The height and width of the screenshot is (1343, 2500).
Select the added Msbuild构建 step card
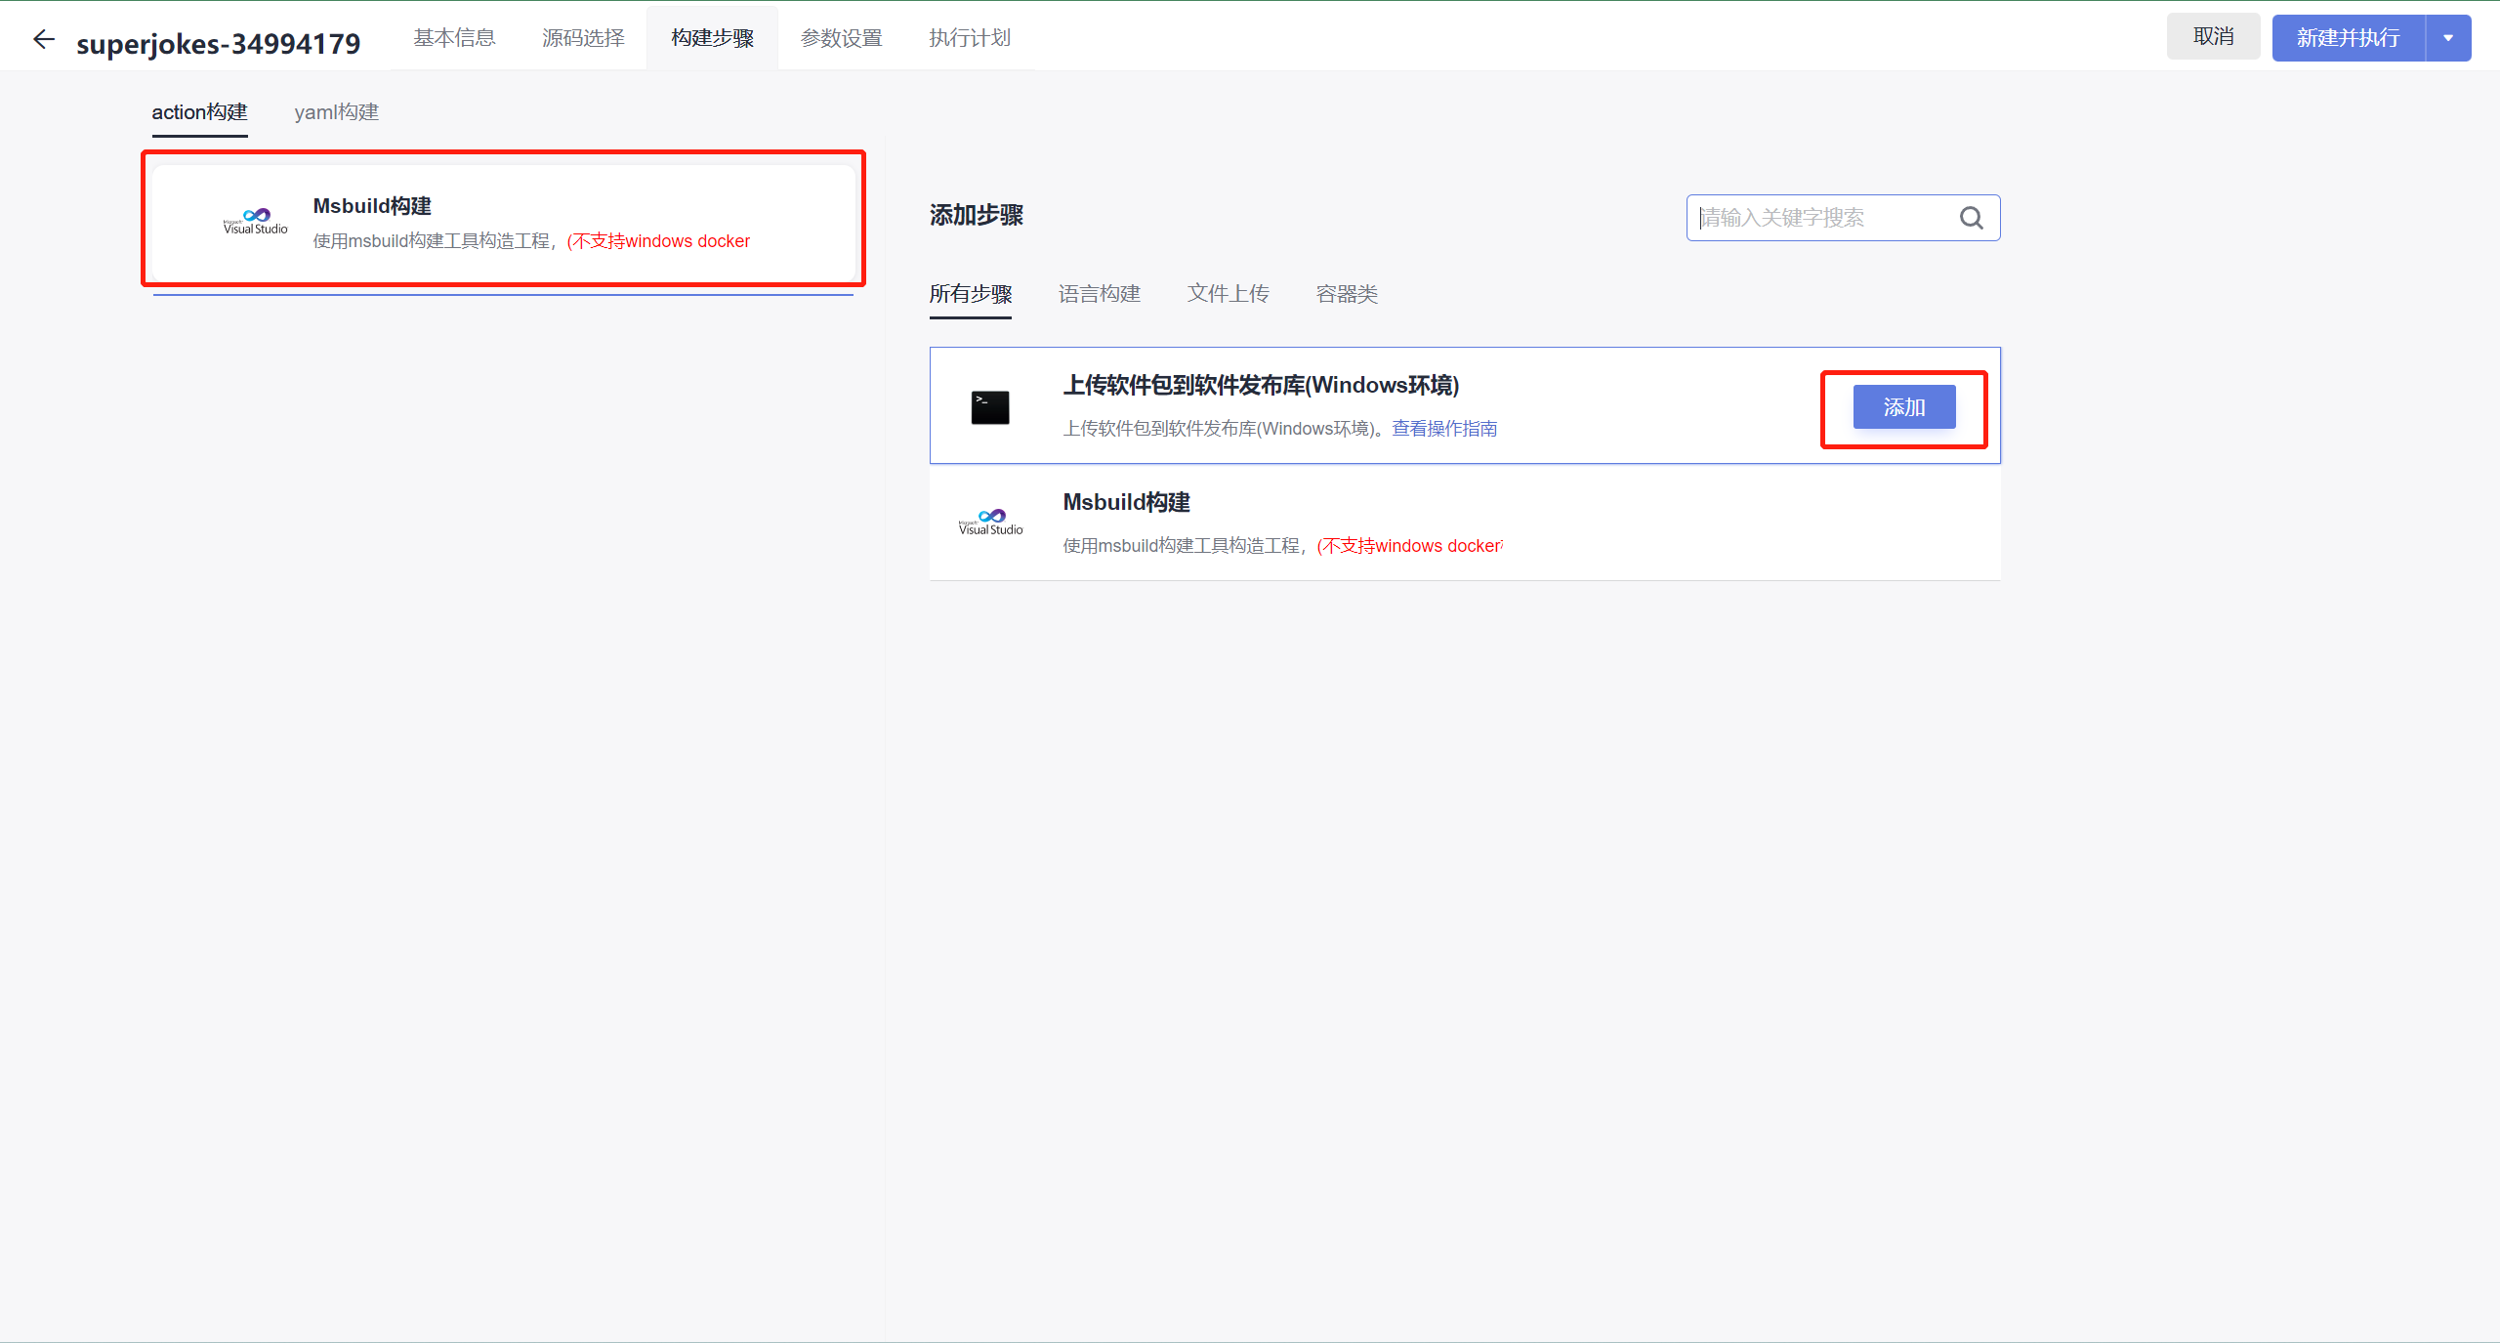pyautogui.click(x=504, y=223)
